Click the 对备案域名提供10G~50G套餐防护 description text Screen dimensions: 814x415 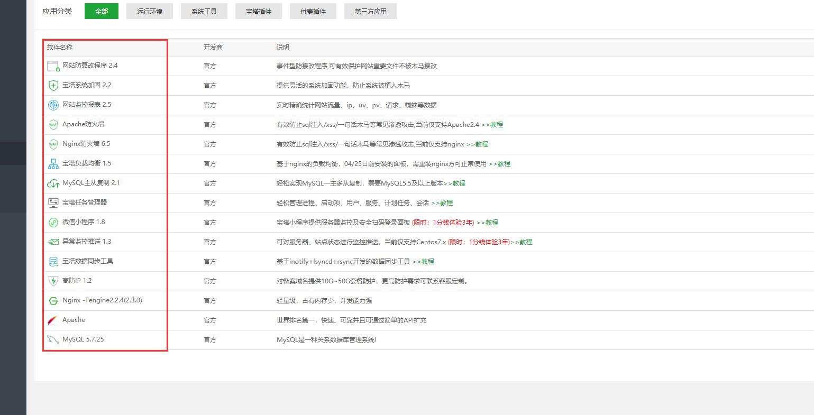372,281
